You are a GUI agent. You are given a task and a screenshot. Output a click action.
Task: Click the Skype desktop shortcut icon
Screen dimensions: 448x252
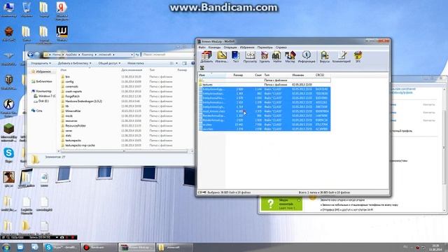click(x=9, y=155)
